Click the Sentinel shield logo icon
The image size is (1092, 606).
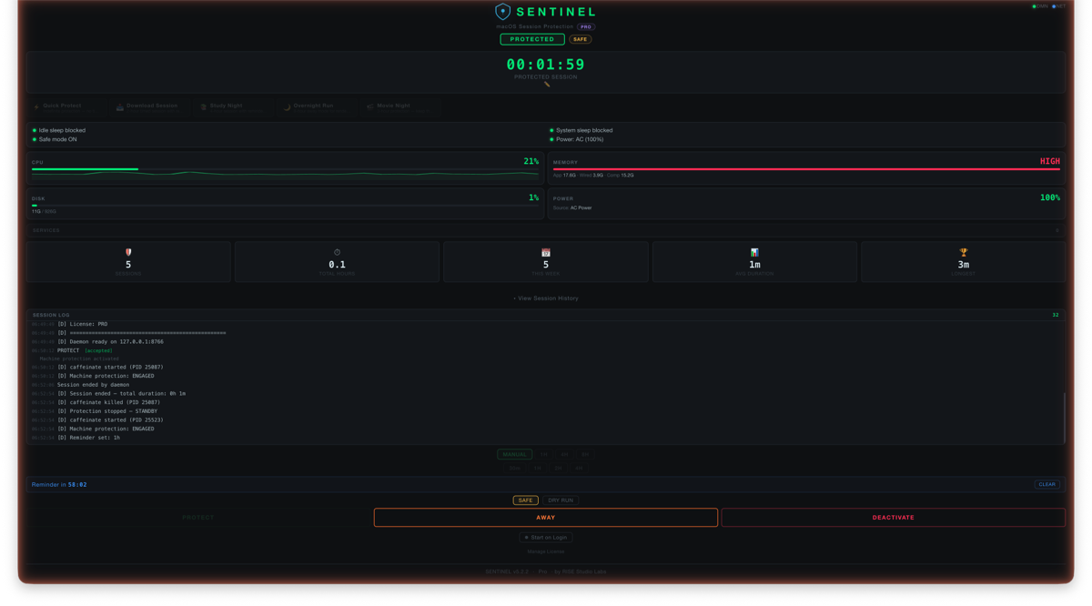(x=502, y=11)
